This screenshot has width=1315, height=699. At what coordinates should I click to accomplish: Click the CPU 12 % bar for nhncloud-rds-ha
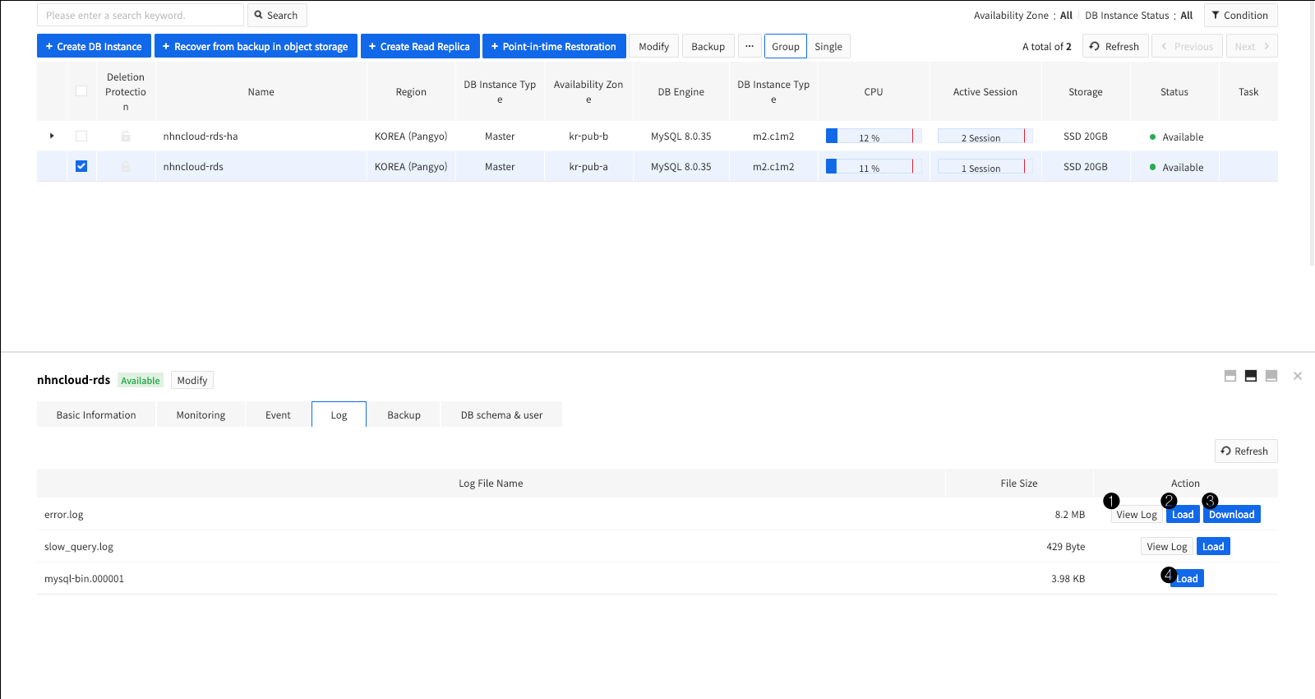coord(874,136)
